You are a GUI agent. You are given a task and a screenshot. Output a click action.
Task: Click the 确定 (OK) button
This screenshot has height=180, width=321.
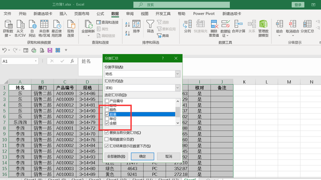tap(142, 156)
